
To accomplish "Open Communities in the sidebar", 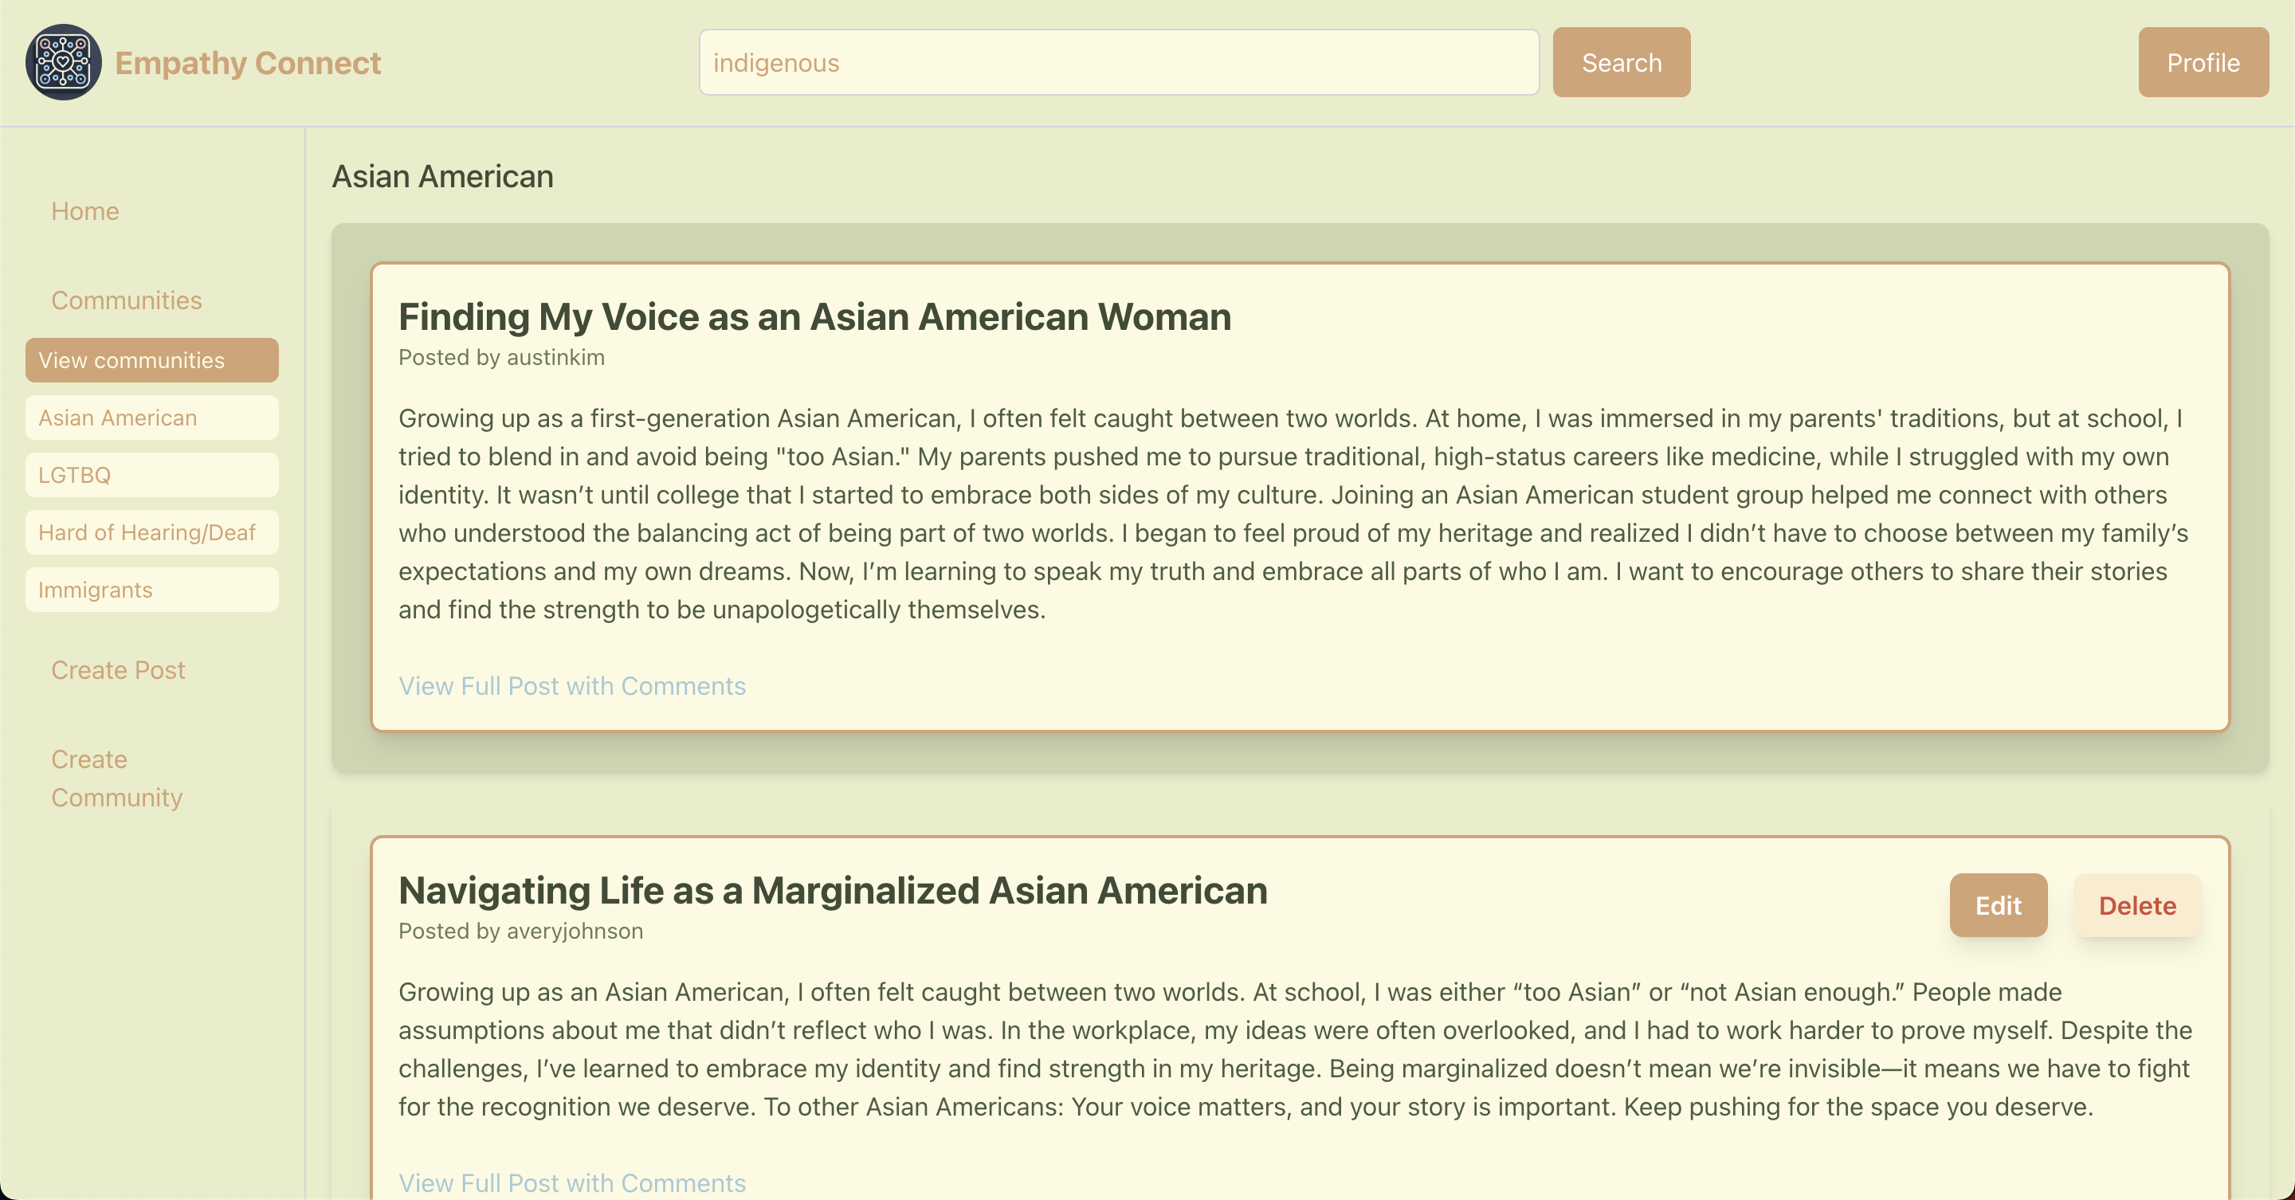I will click(127, 300).
